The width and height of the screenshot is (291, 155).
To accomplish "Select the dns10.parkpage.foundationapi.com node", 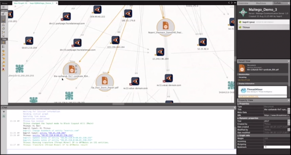I will (x=77, y=43).
